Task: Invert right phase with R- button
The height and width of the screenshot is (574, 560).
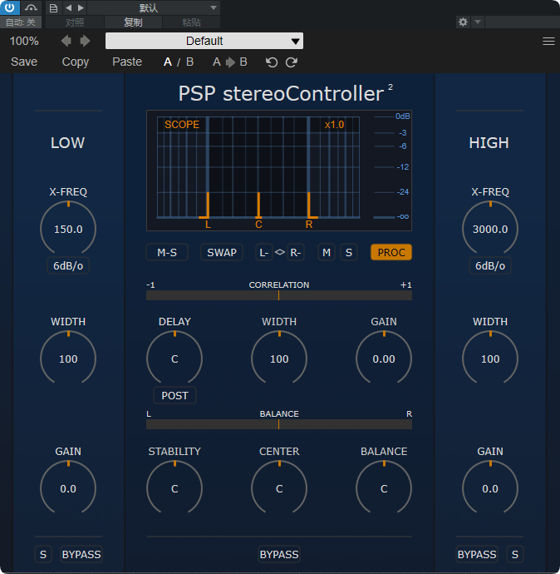Action: [x=295, y=252]
